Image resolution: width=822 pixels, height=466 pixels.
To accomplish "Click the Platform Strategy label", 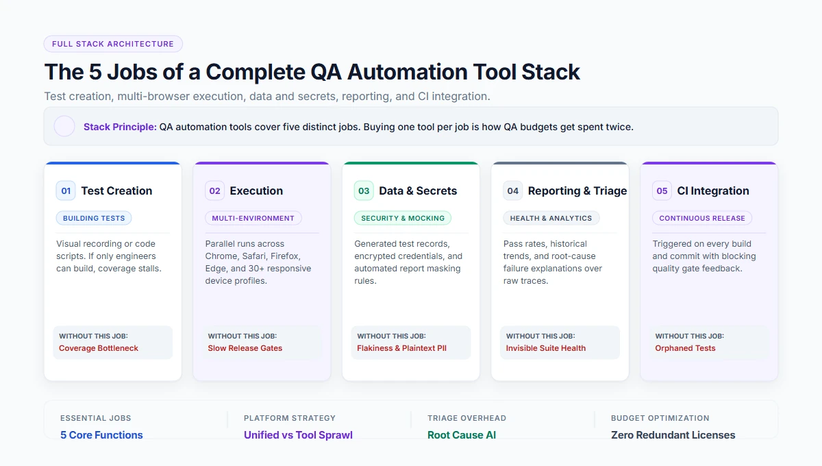I will [x=290, y=418].
